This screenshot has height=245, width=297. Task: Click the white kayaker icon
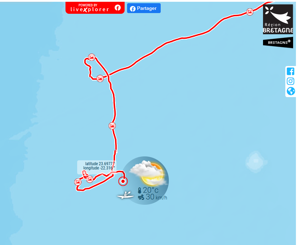(125, 195)
